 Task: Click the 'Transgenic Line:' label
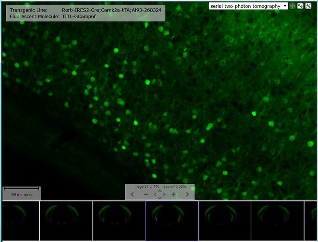coord(29,10)
